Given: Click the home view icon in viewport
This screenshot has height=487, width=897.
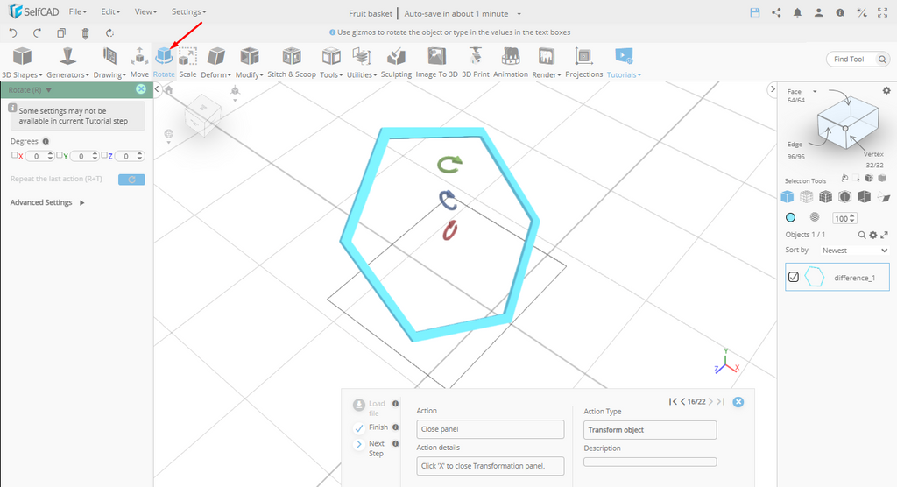Looking at the screenshot, I should click(x=169, y=90).
